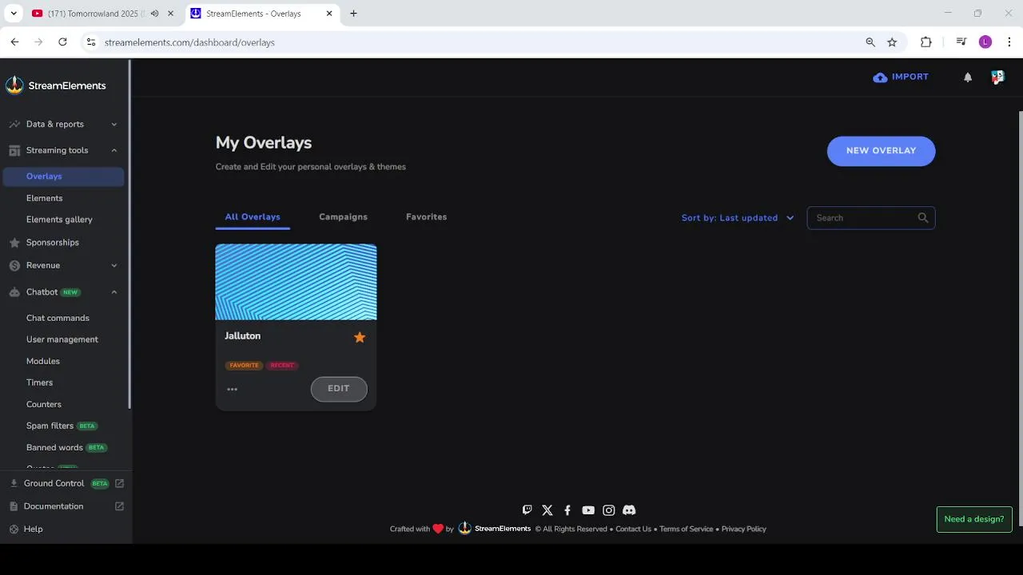Open the notifications bell
The height and width of the screenshot is (575, 1023).
968,77
